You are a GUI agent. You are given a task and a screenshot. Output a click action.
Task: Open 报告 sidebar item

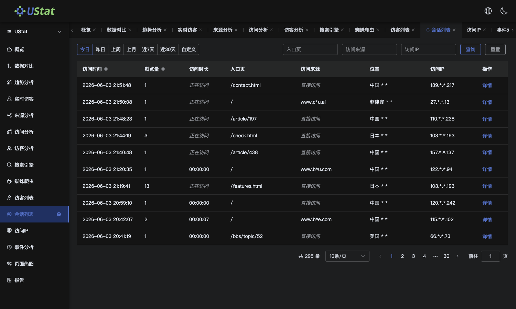pyautogui.click(x=34, y=280)
